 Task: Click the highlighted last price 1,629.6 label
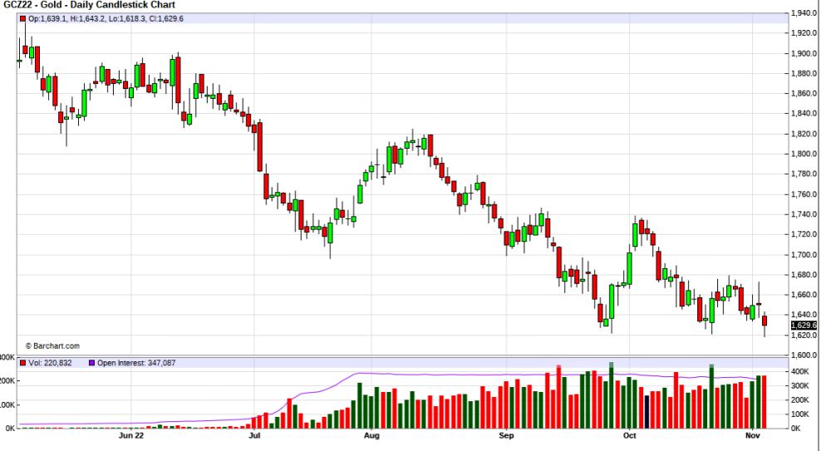pyautogui.click(x=804, y=326)
